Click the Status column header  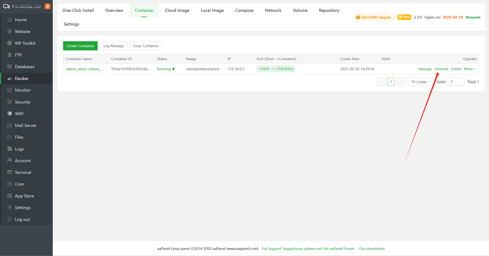tap(162, 59)
